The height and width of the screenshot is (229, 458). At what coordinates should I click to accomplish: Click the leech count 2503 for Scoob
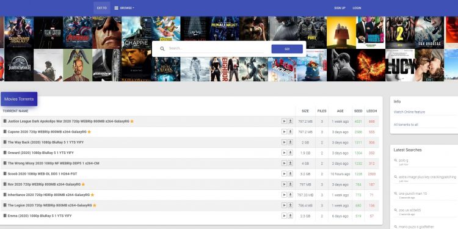coord(372,174)
